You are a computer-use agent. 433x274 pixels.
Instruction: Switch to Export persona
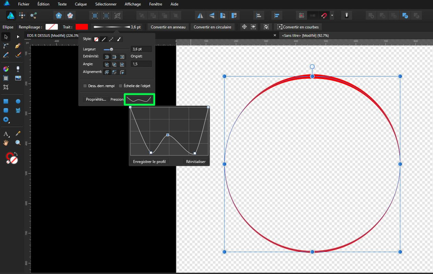[x=33, y=15]
